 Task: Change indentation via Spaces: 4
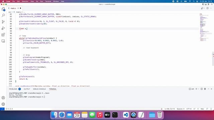(181, 109)
